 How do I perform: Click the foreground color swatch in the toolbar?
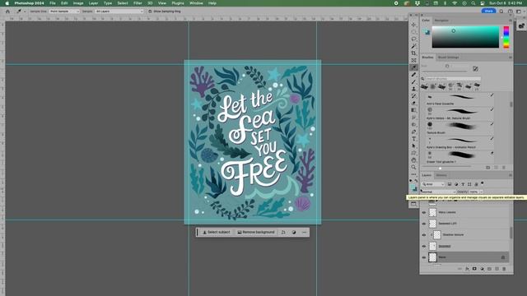[413, 187]
